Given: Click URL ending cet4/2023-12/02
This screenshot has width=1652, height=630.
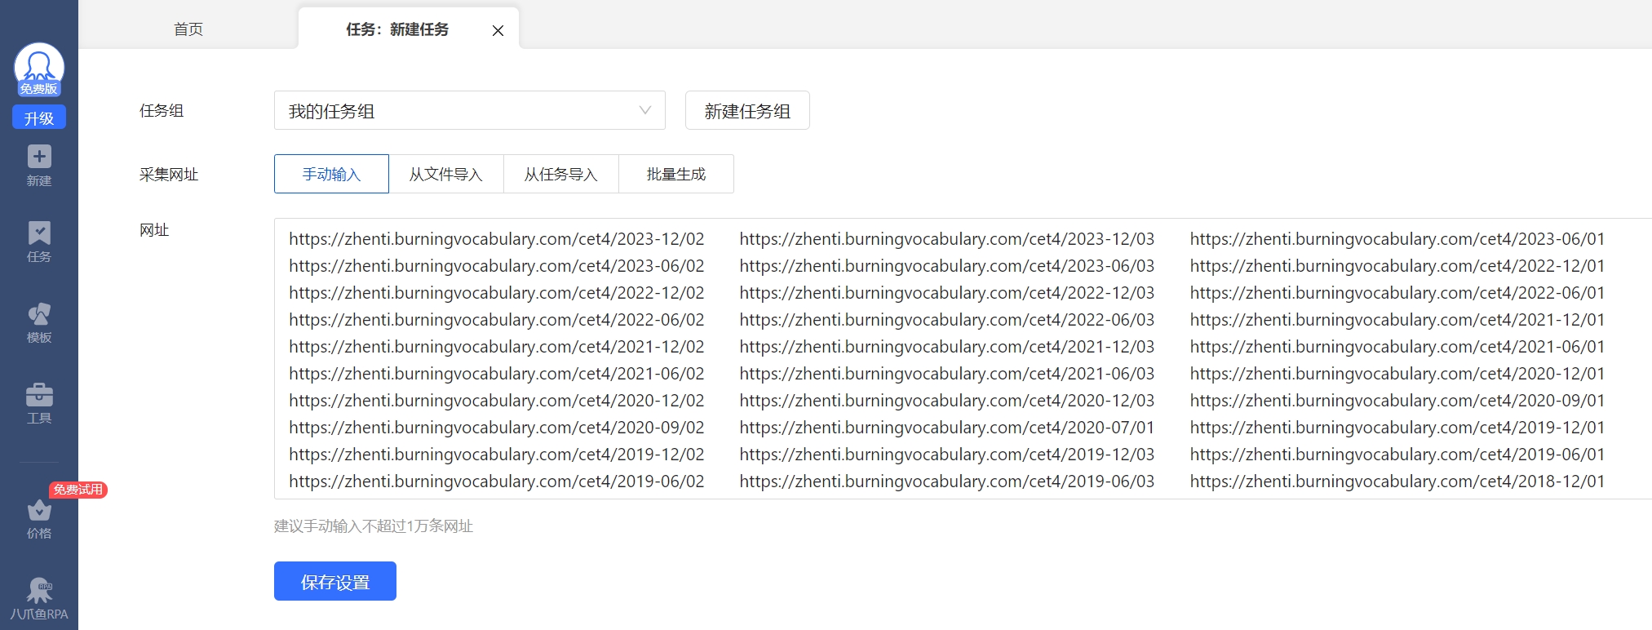Looking at the screenshot, I should point(497,239).
